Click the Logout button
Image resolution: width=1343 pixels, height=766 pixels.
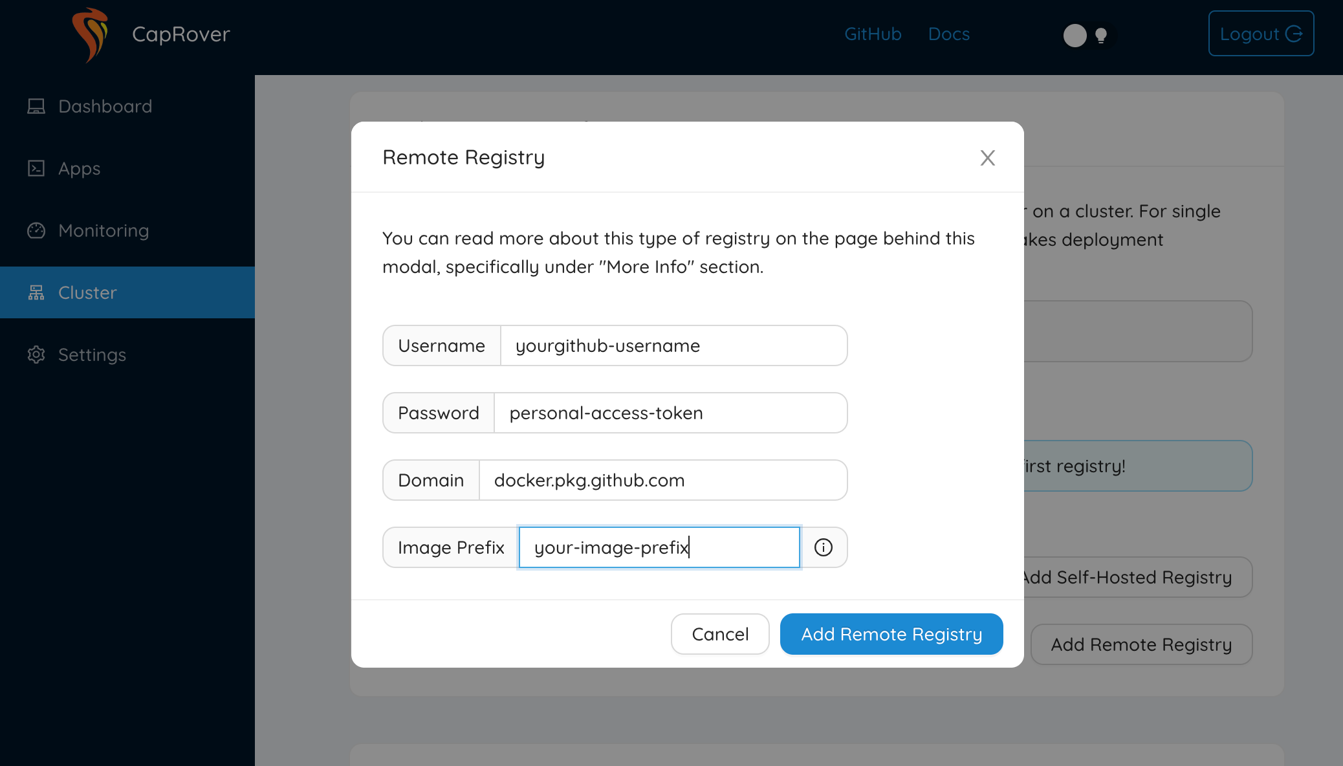point(1260,34)
